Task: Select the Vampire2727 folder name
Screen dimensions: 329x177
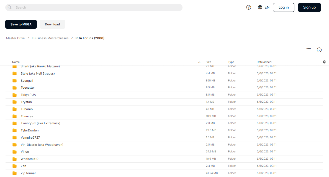Action: [x=30, y=138]
